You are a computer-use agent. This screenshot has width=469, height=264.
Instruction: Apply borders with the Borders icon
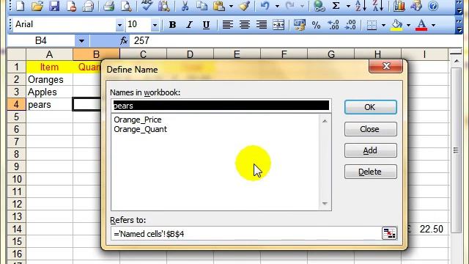pyautogui.click(x=372, y=25)
